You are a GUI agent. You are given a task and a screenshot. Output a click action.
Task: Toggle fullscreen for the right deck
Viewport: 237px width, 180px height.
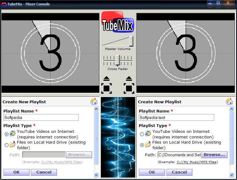coord(129,88)
